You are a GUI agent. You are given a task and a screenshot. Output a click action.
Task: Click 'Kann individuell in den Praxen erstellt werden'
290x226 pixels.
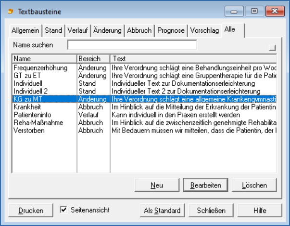click(x=176, y=115)
